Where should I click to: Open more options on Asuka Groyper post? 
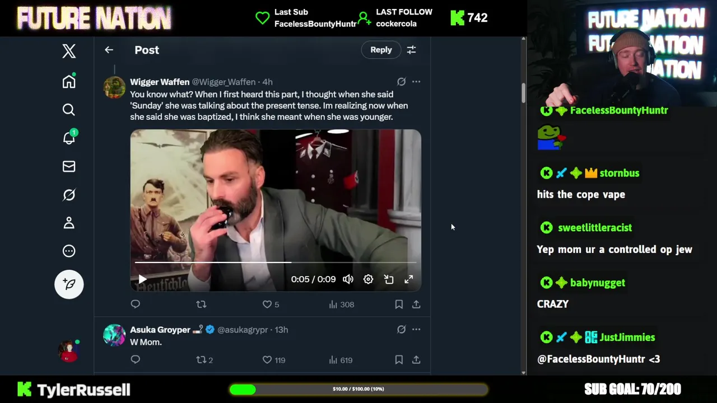(x=416, y=330)
